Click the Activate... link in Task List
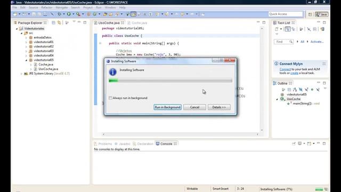Screen dimensions: 341x192 click(x=317, y=42)
